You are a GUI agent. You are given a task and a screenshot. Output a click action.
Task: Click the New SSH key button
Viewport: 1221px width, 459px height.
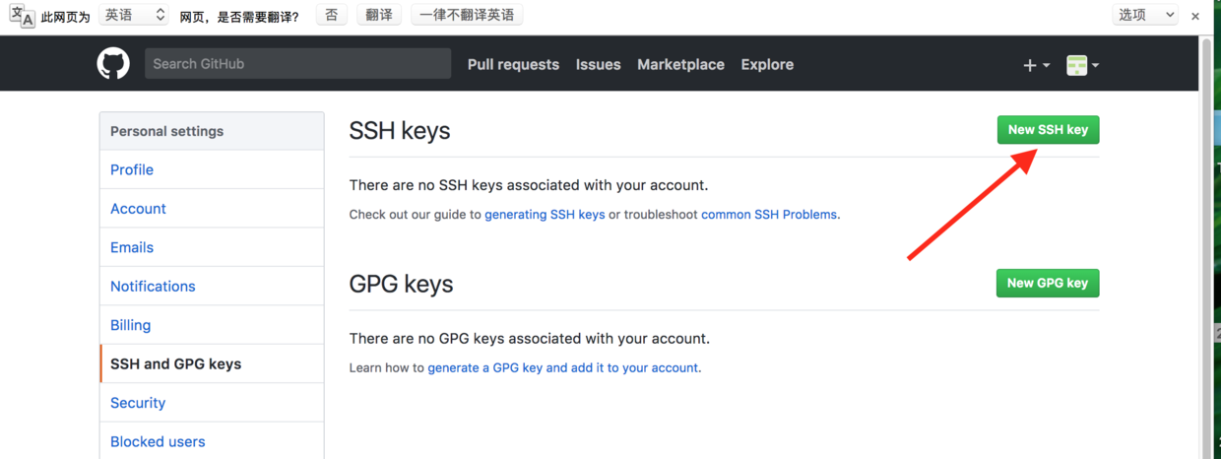point(1048,130)
